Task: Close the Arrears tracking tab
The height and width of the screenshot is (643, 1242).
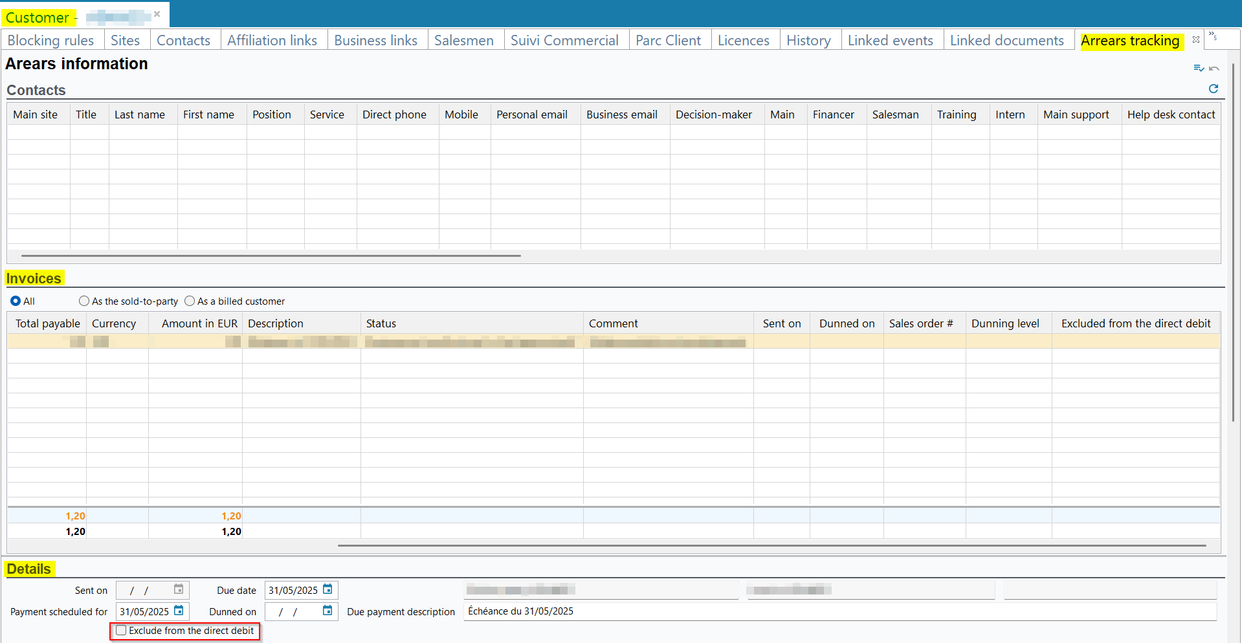Action: pos(1196,39)
